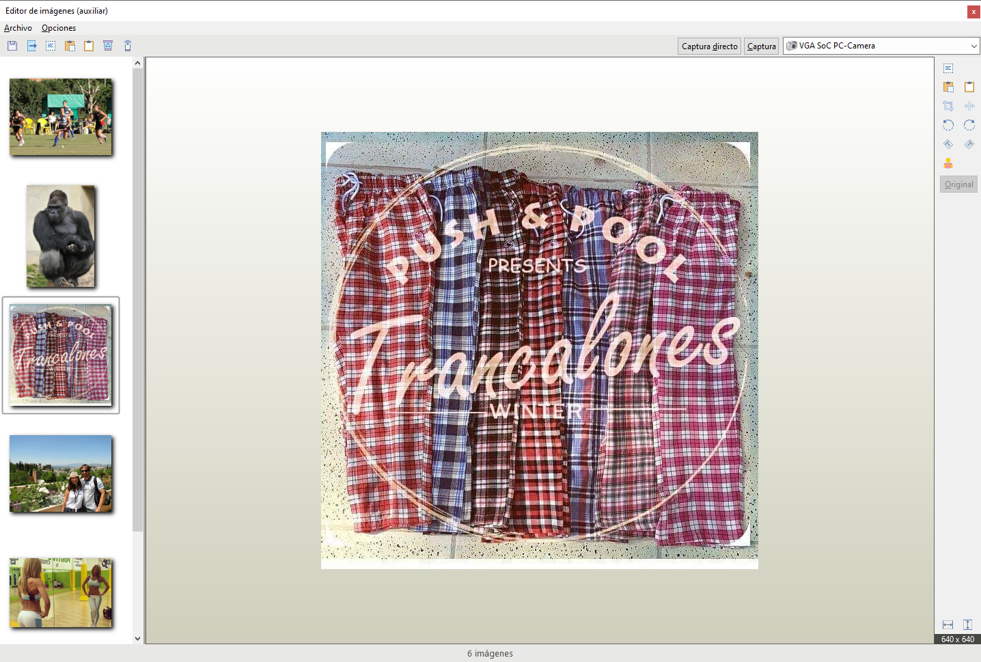Click the Original button
The height and width of the screenshot is (662, 981).
(958, 184)
